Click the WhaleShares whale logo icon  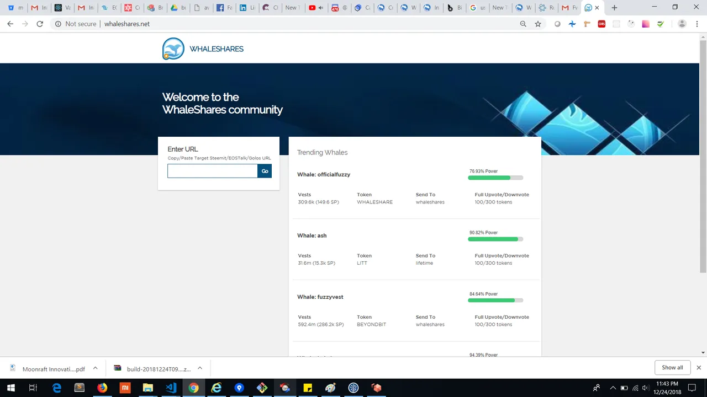click(173, 49)
